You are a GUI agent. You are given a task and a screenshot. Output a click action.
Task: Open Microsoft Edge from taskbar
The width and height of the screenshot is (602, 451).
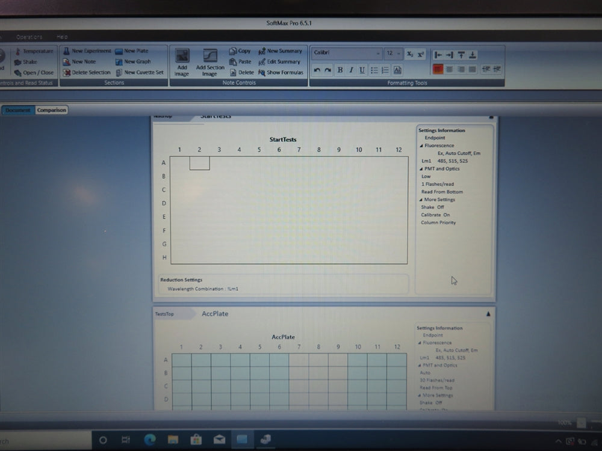(150, 440)
